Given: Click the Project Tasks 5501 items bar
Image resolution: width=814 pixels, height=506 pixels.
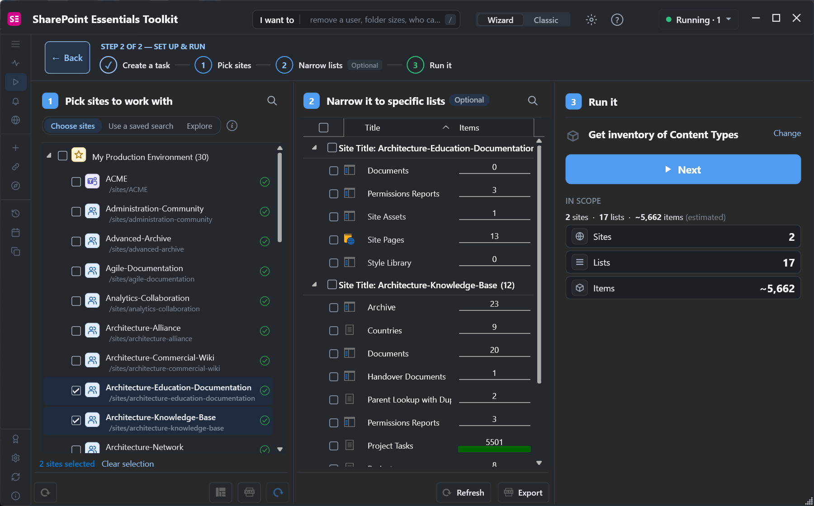Looking at the screenshot, I should click(x=494, y=445).
